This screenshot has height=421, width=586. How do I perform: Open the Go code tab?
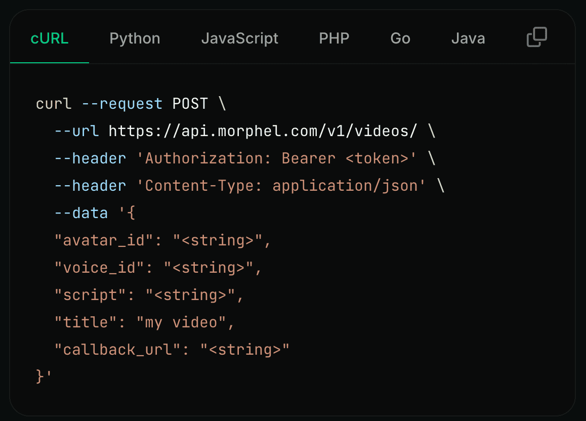[400, 38]
